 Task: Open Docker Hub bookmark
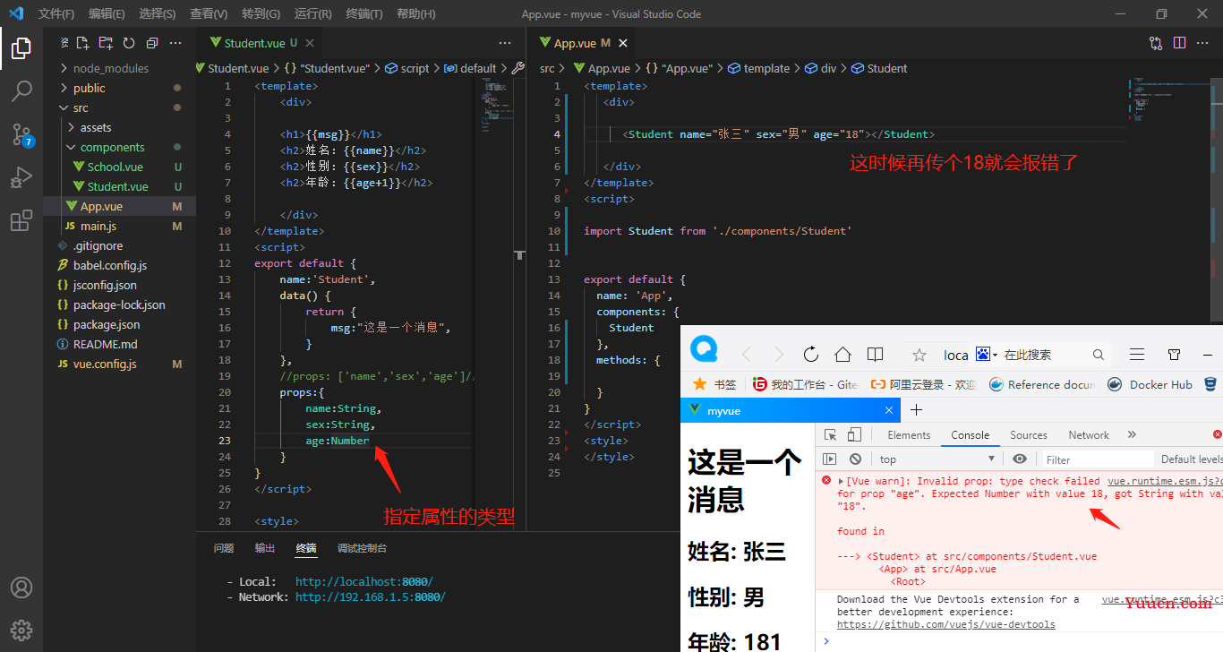click(1150, 384)
